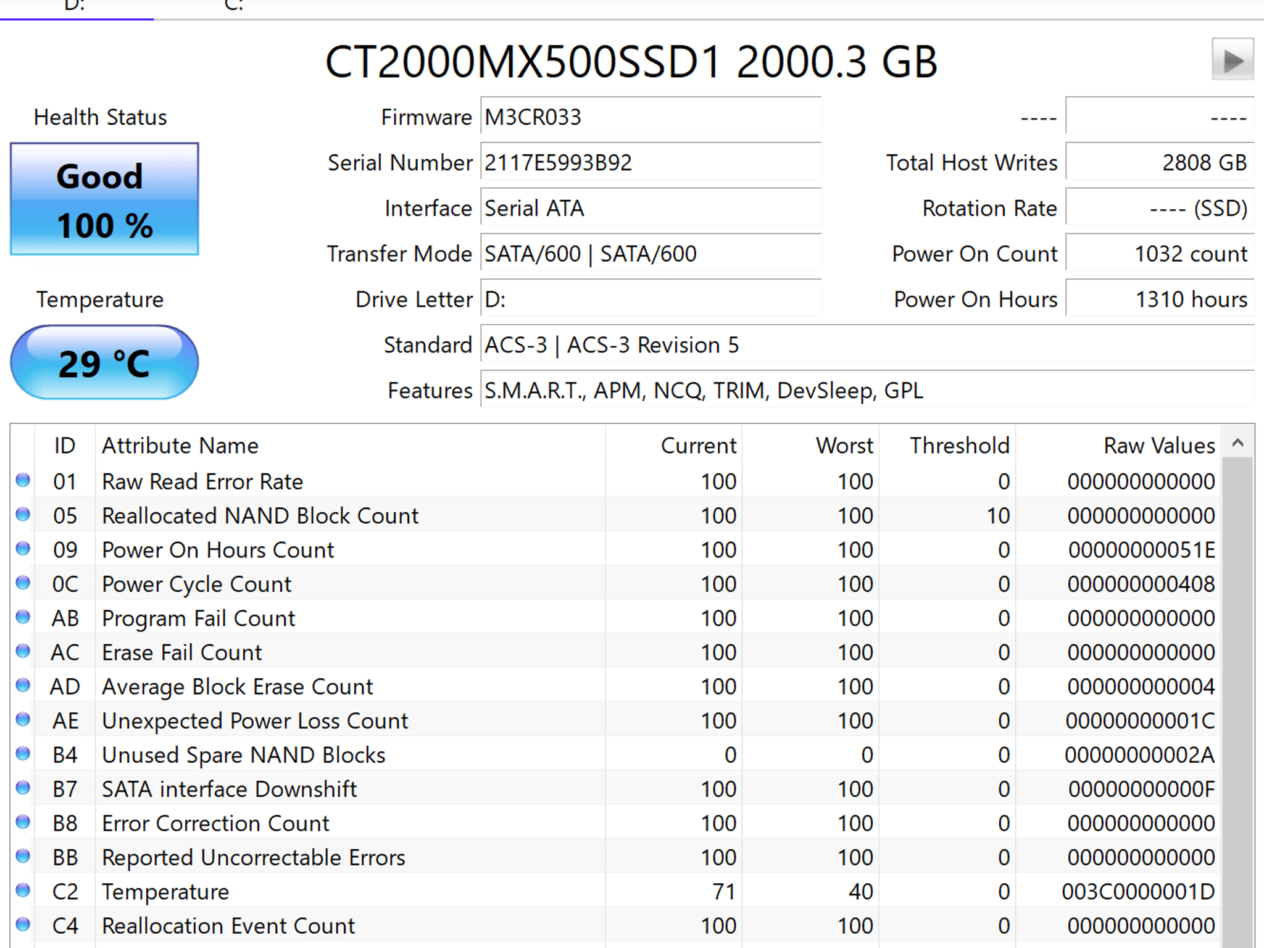Click the 29 °C temperature button
Screen dimensions: 1264x948
pyautogui.click(x=104, y=362)
